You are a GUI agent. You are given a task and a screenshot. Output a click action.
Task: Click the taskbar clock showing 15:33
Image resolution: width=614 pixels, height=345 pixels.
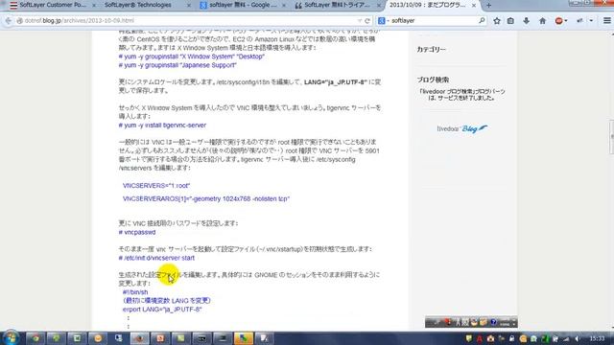click(597, 338)
